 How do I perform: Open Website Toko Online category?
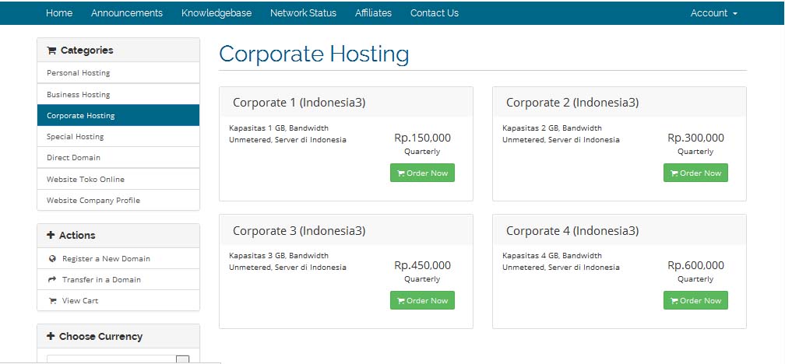pyautogui.click(x=86, y=180)
